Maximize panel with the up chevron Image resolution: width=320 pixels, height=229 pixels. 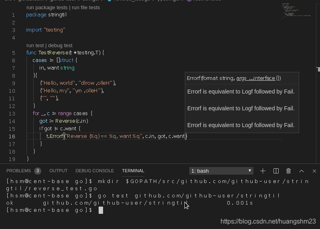coord(302,171)
